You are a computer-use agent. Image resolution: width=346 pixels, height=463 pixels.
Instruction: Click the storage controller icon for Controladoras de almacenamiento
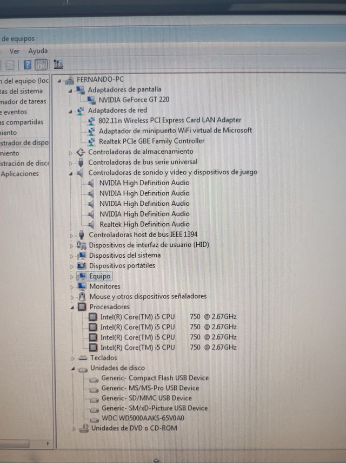[81, 152]
